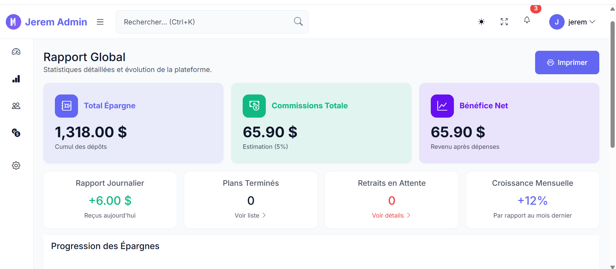Select the 65.90 $ under Bénéfice Net
Image resolution: width=616 pixels, height=269 pixels.
coord(458,132)
